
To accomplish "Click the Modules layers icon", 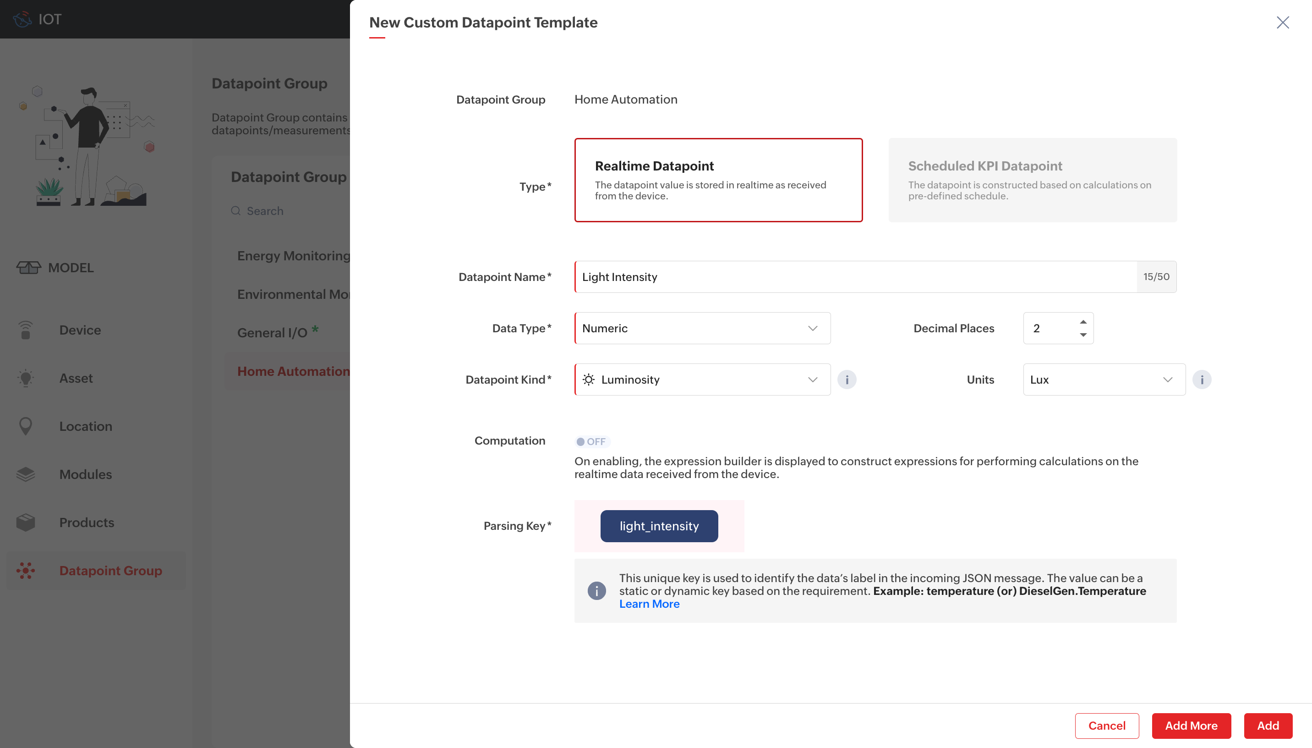I will click(x=25, y=474).
